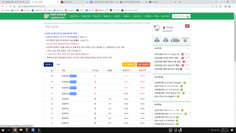Expand the 이벤트 dropdown menu

coord(127,16)
